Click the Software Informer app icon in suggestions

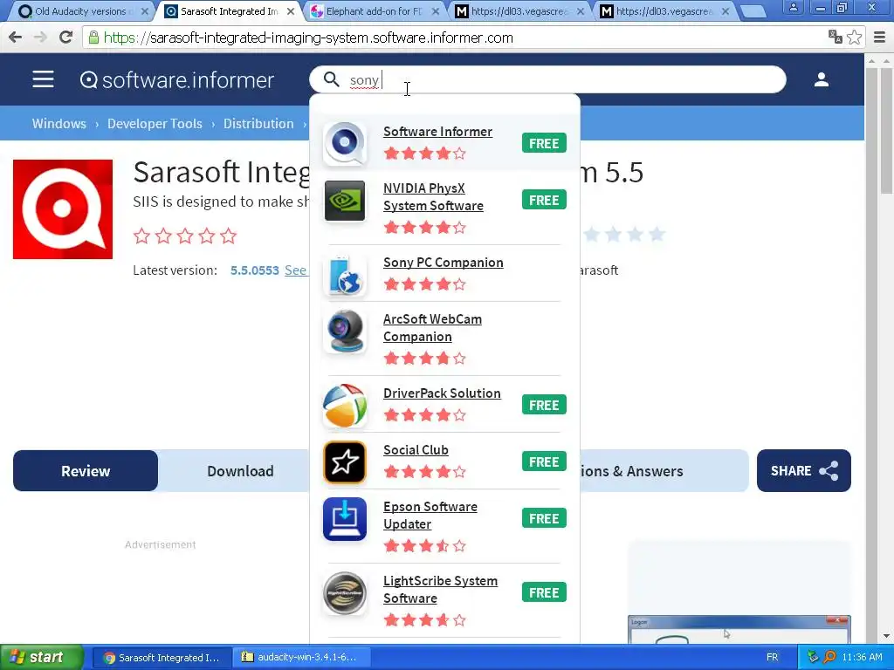[344, 143]
